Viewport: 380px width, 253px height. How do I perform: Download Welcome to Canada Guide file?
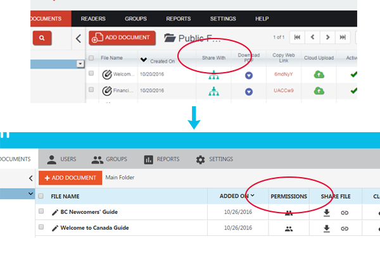click(327, 228)
